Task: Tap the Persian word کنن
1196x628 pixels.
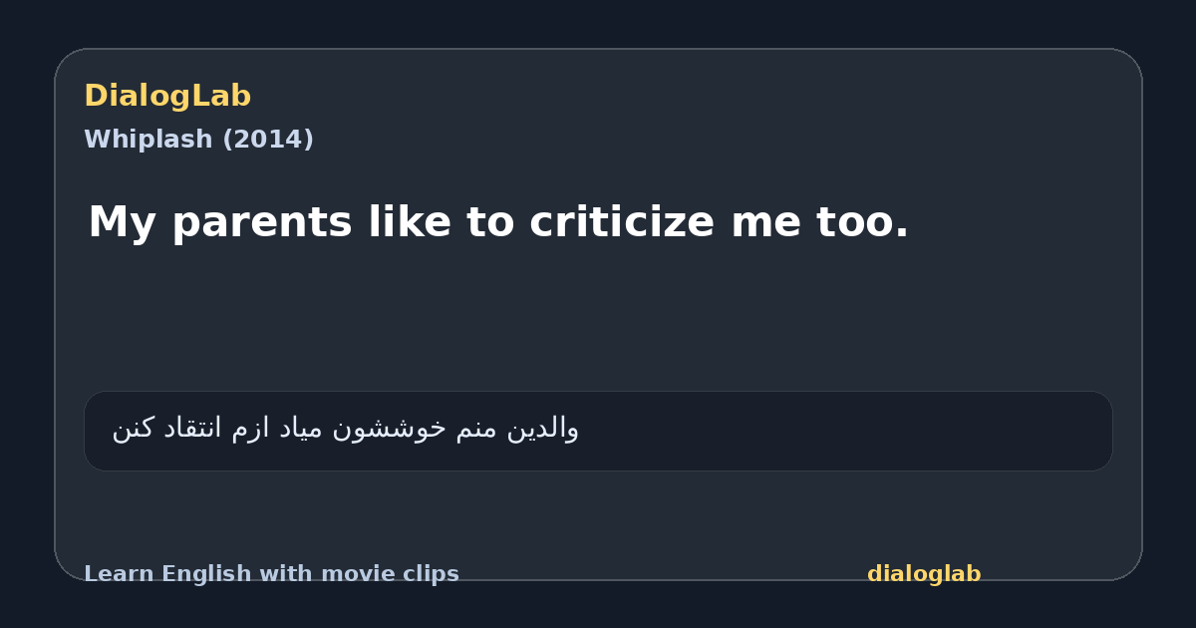Action: [x=133, y=429]
